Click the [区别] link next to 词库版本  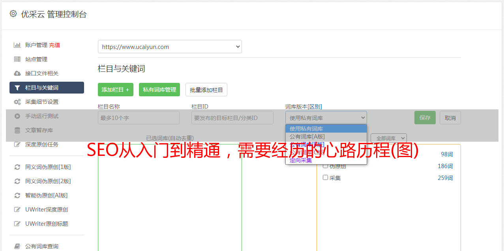tap(315, 107)
